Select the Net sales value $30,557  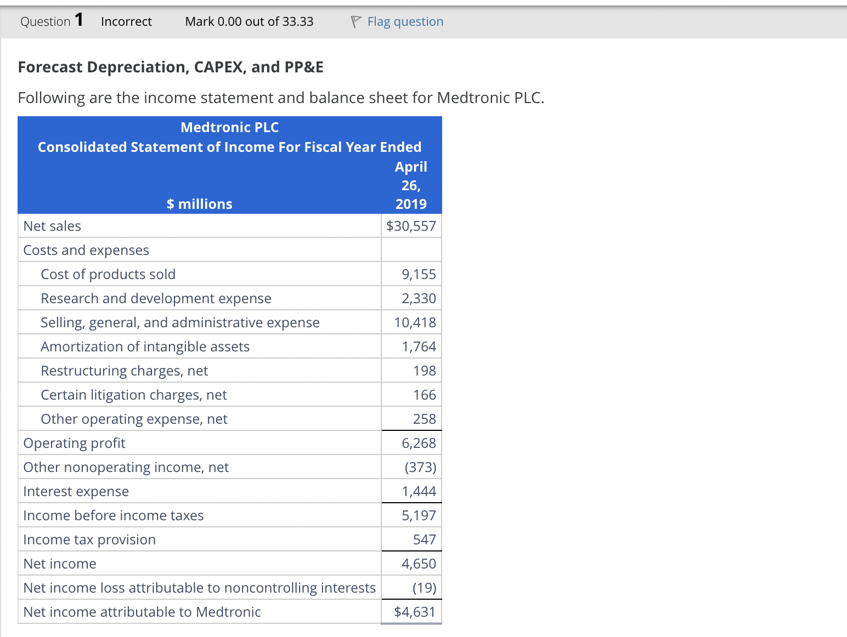411,226
